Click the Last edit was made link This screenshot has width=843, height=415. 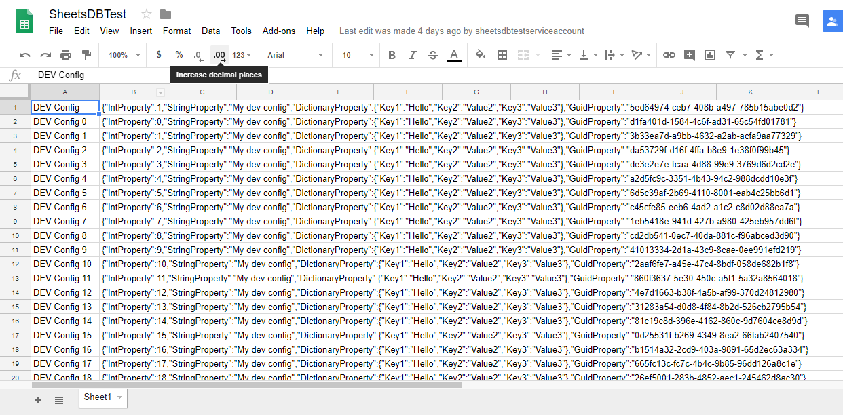(x=460, y=31)
